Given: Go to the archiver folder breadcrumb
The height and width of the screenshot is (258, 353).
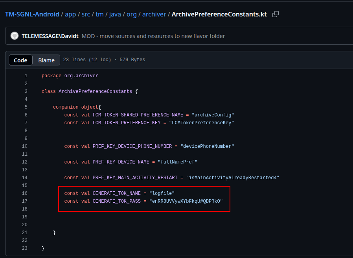Looking at the screenshot, I should [x=154, y=14].
